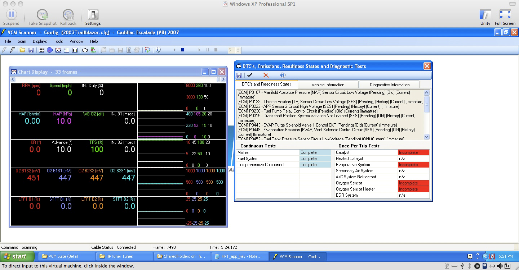The height and width of the screenshot is (270, 519).
Task: Open HPT_app_key Notepad taskbar button
Action: [240, 256]
